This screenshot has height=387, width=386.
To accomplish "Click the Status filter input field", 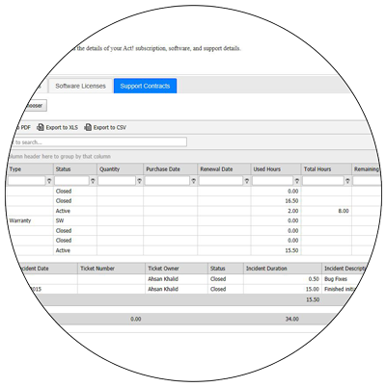I will tap(71, 181).
